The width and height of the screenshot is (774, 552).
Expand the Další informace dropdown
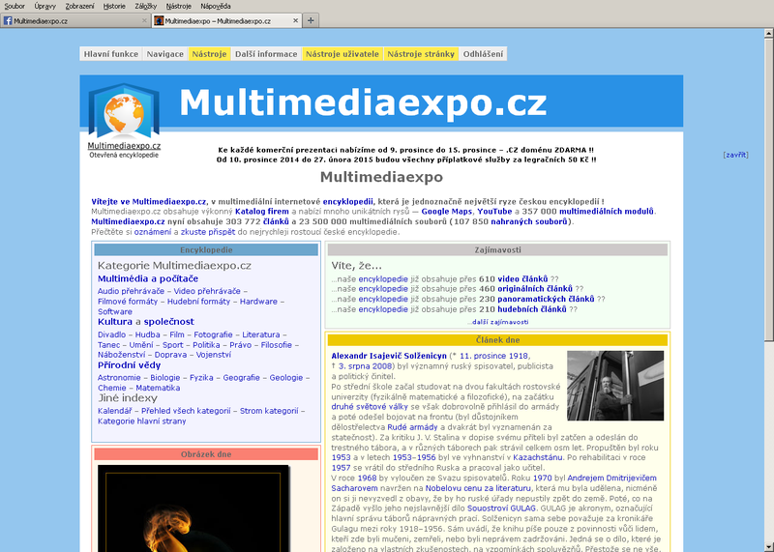pos(266,54)
